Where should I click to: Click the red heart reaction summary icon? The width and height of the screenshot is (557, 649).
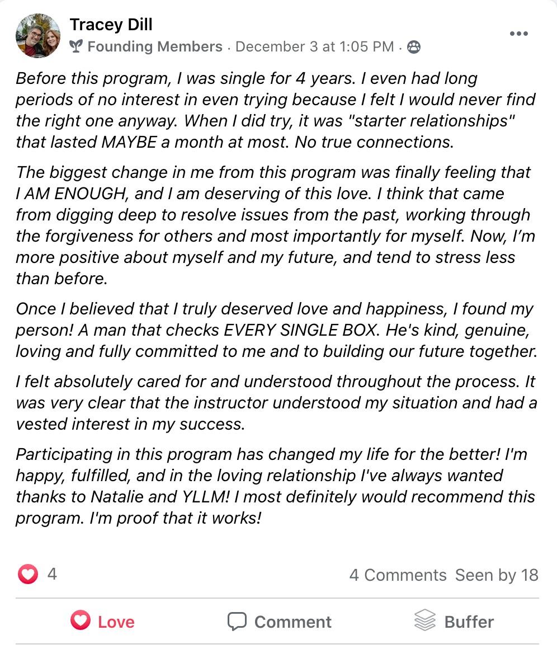tap(28, 574)
